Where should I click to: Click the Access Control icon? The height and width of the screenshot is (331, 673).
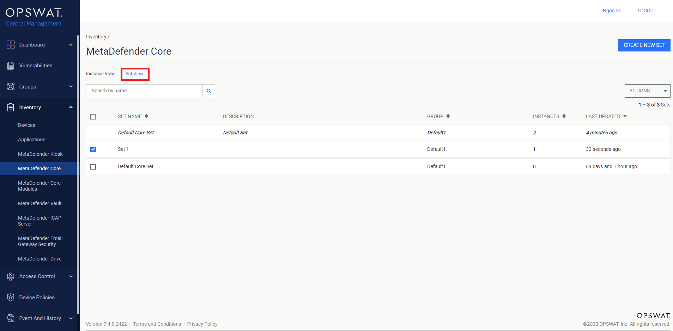tap(11, 276)
